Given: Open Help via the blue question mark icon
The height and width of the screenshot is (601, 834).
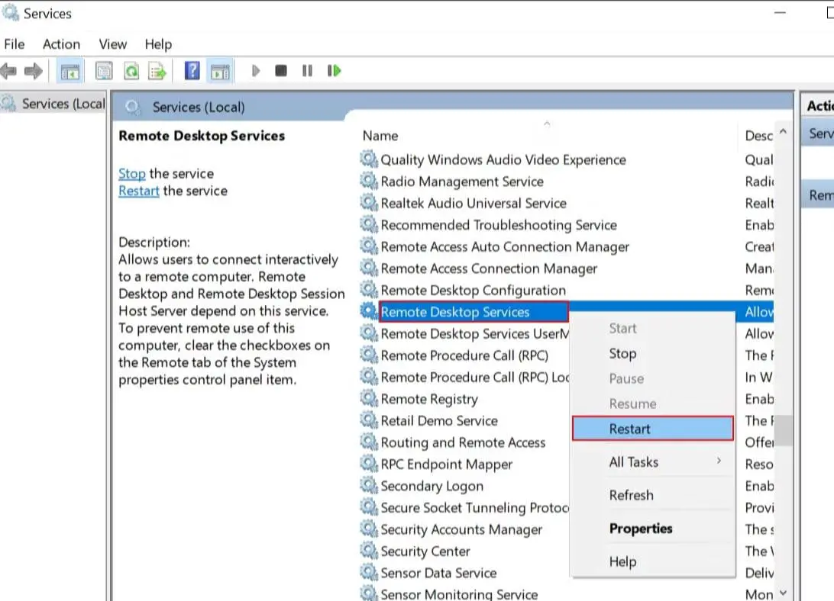Looking at the screenshot, I should [x=192, y=71].
